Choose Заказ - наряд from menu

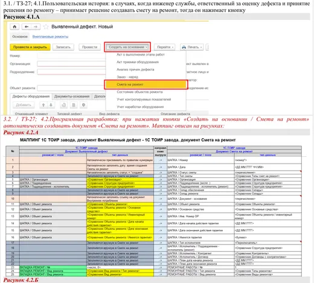pos(127,77)
